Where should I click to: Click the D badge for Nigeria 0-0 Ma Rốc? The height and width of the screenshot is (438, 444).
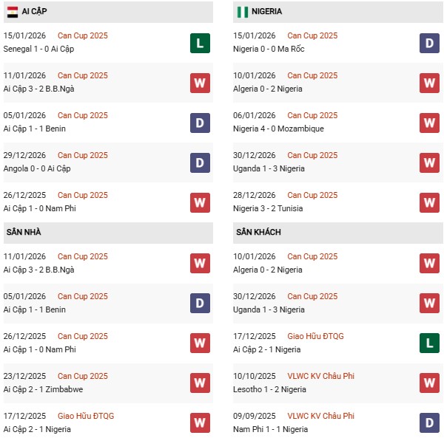tap(429, 43)
